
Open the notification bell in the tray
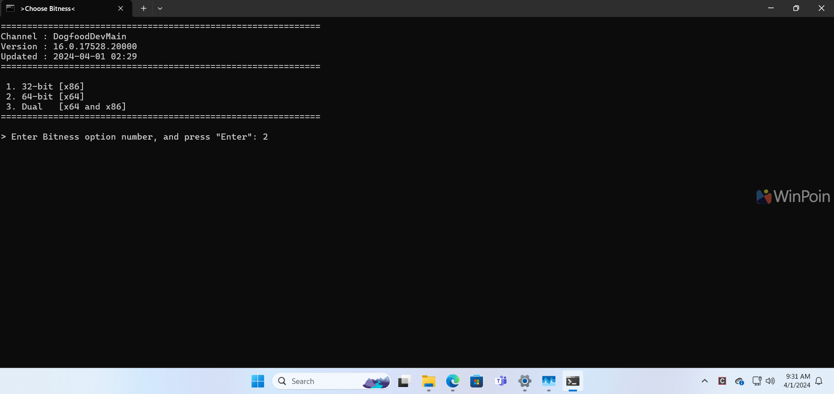pos(819,381)
